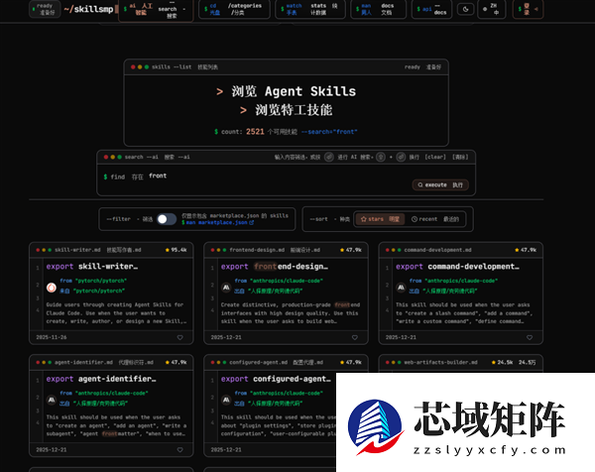Click the ready status badge in top bar
Viewport: 595px width, 472px height.
coord(46,9)
